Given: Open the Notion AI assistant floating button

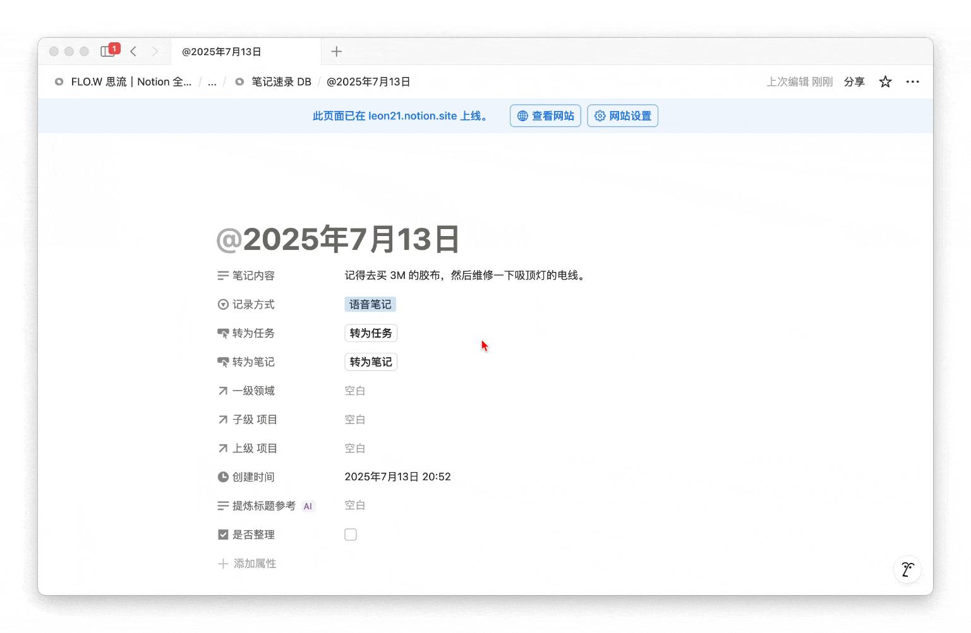Looking at the screenshot, I should tap(907, 569).
